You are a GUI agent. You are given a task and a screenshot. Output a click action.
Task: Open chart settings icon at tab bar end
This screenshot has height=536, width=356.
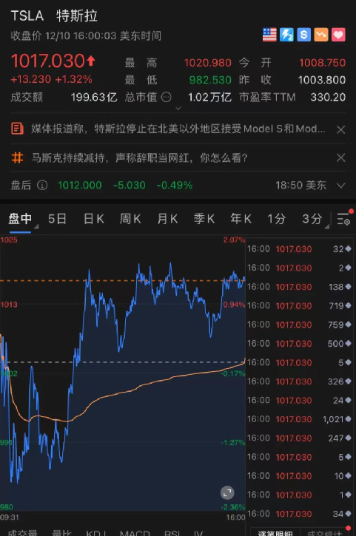point(343,219)
